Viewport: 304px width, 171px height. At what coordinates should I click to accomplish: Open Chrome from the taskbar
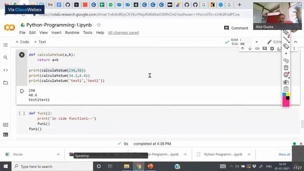pos(139,166)
